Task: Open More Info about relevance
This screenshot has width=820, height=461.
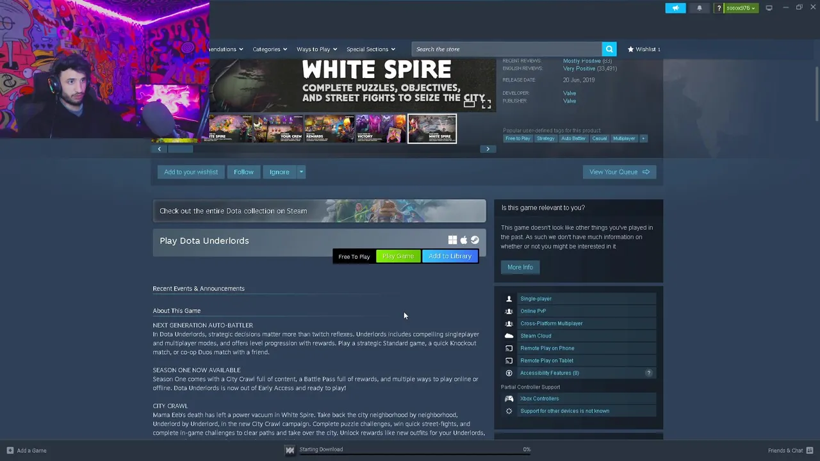Action: click(x=520, y=267)
